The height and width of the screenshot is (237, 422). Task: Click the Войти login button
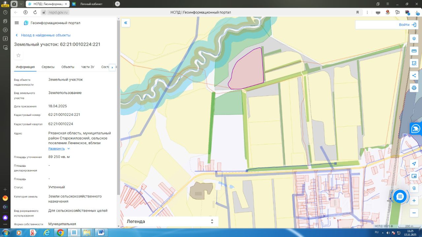pos(407,25)
